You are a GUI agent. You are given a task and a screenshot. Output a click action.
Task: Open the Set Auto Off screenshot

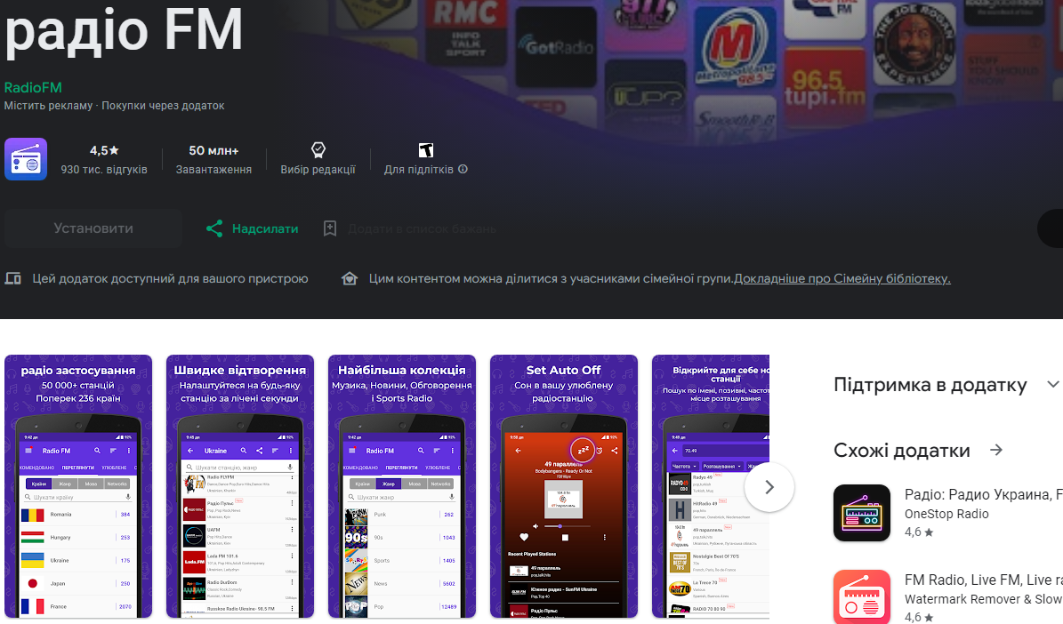click(x=563, y=486)
